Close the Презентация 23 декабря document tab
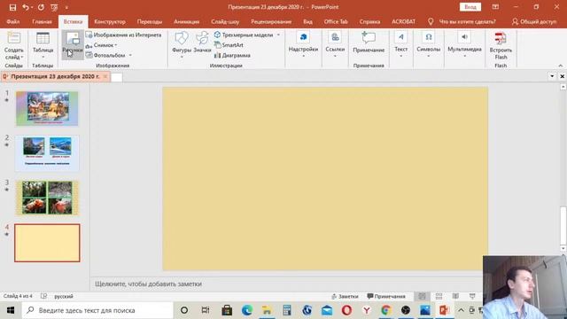 tap(105, 76)
